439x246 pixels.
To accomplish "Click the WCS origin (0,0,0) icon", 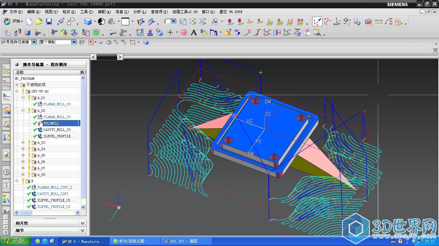I will [337, 22].
